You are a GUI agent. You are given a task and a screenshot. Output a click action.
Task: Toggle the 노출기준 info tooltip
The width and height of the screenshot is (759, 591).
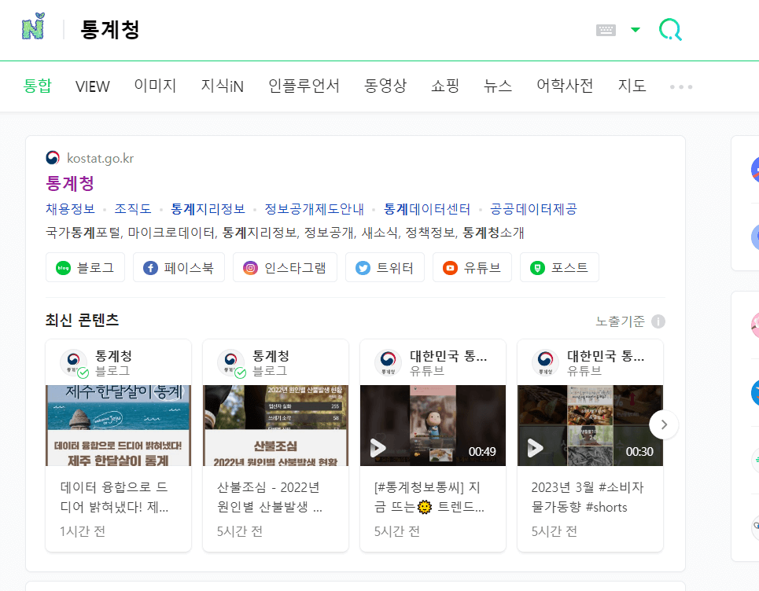(x=658, y=321)
